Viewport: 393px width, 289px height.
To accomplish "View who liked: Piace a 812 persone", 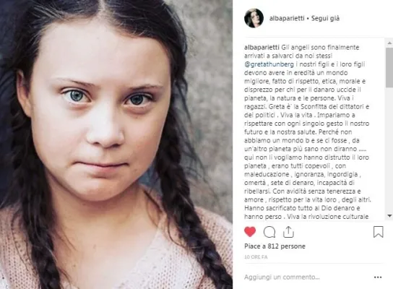I will tap(275, 246).
